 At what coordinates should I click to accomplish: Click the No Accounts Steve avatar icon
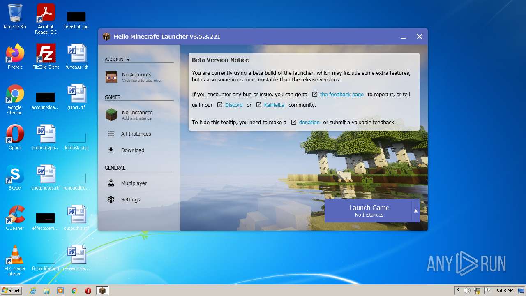(x=111, y=77)
